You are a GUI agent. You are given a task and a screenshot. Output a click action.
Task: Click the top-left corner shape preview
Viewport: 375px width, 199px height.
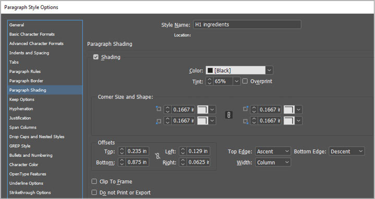(203, 109)
